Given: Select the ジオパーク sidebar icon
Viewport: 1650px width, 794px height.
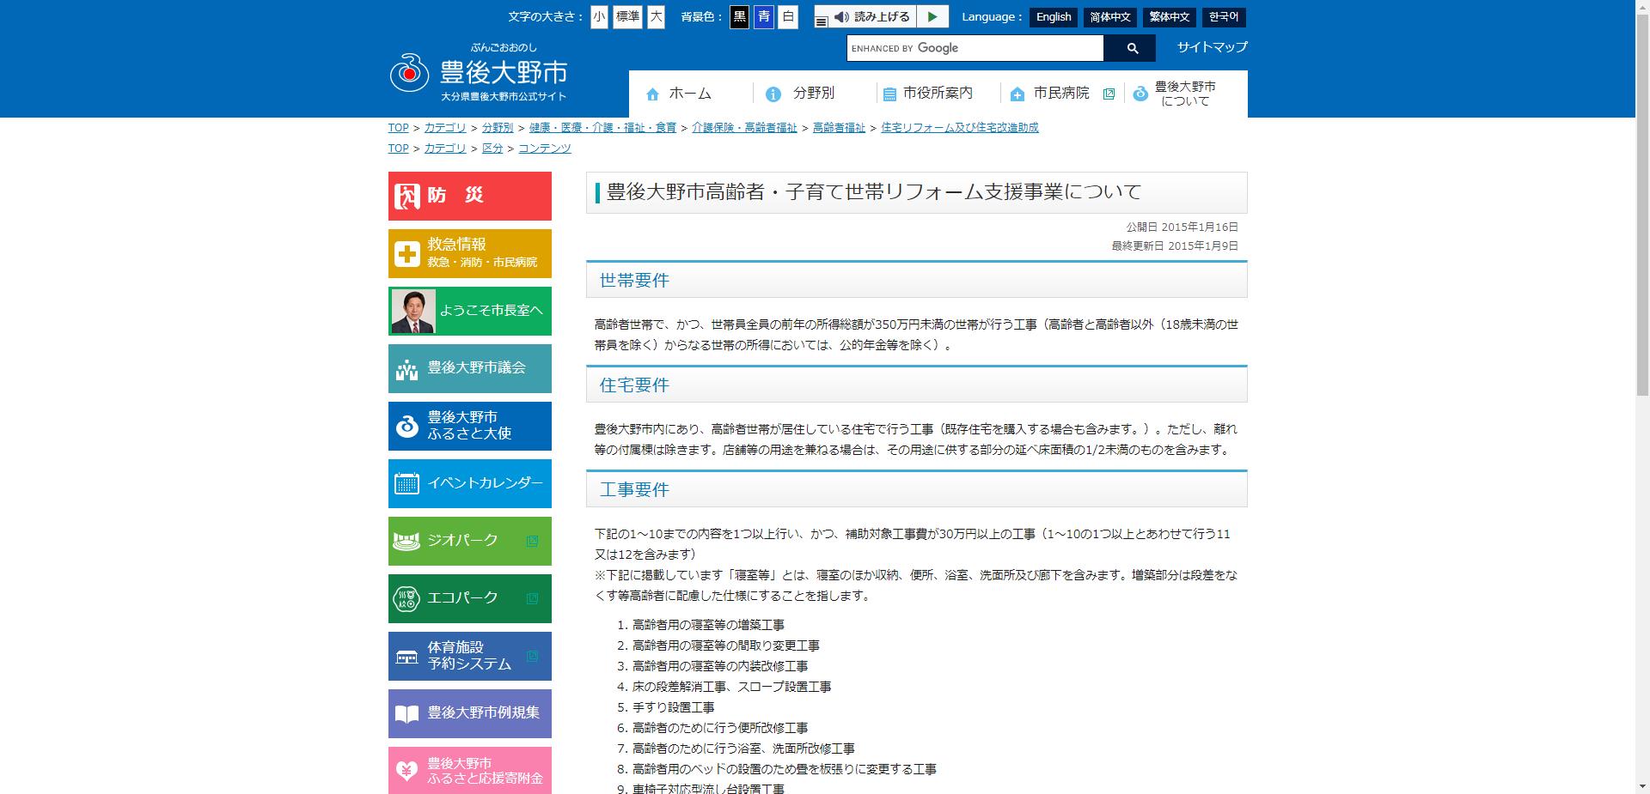Looking at the screenshot, I should click(406, 541).
